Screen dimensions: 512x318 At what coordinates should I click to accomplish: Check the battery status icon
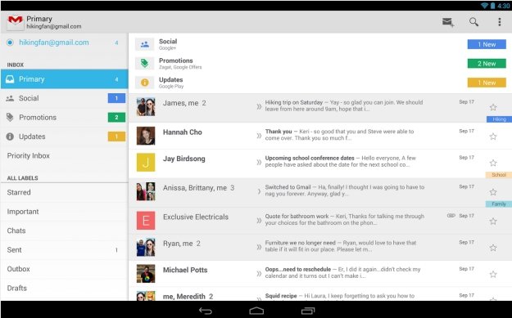(x=492, y=6)
